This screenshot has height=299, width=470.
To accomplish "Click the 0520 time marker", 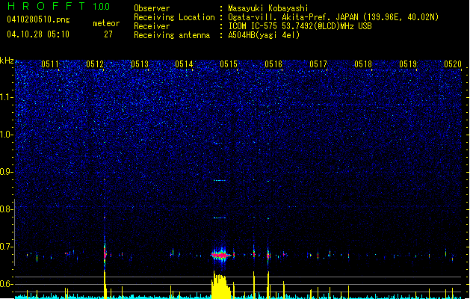I will pyautogui.click(x=453, y=64).
